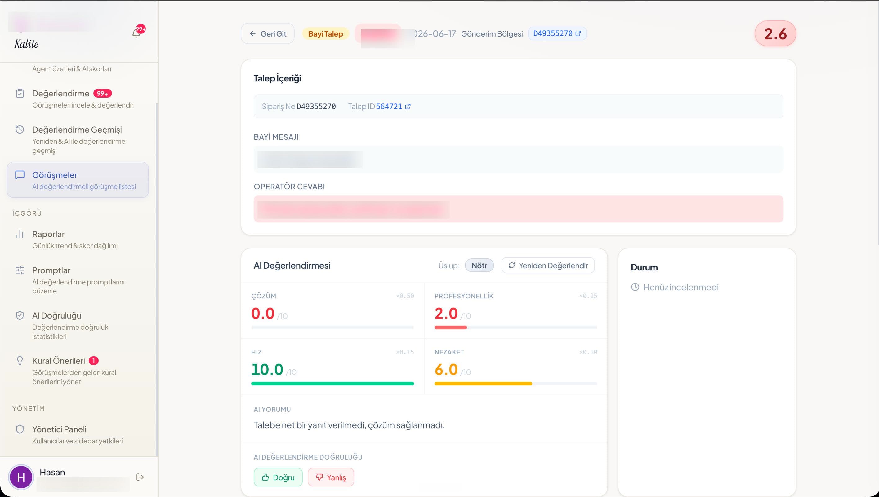
Task: Click the Sipariş No D49355270 value
Action: click(316, 107)
